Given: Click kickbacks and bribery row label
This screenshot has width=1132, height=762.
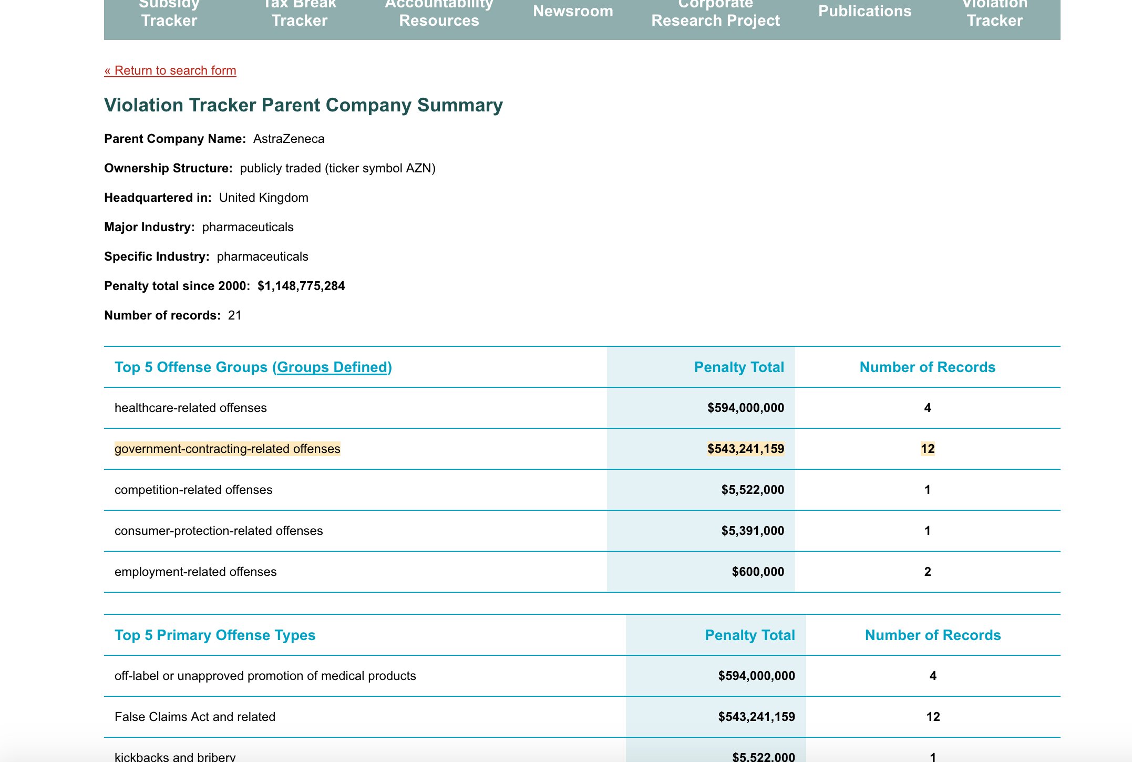Looking at the screenshot, I should [175, 757].
